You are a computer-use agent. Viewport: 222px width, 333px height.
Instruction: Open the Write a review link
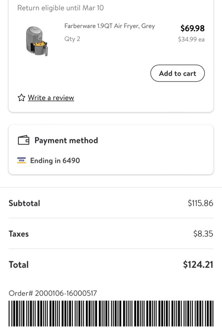click(x=51, y=98)
